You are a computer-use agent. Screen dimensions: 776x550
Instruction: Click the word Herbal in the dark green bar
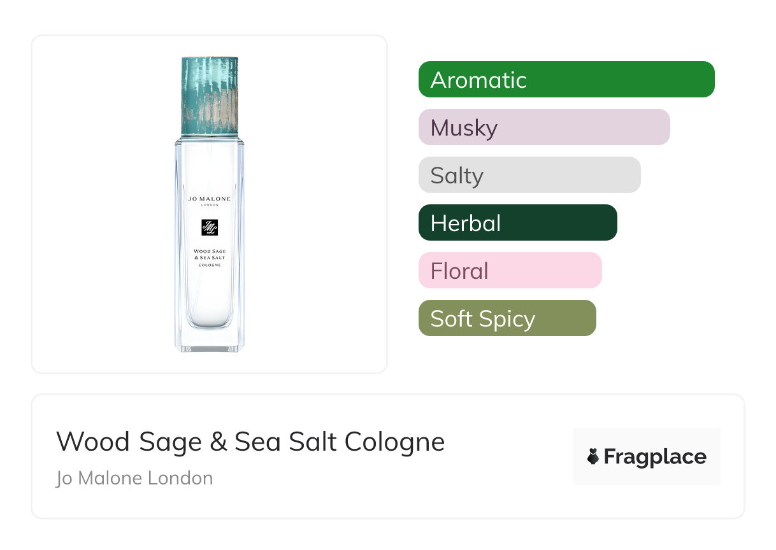pos(466,223)
